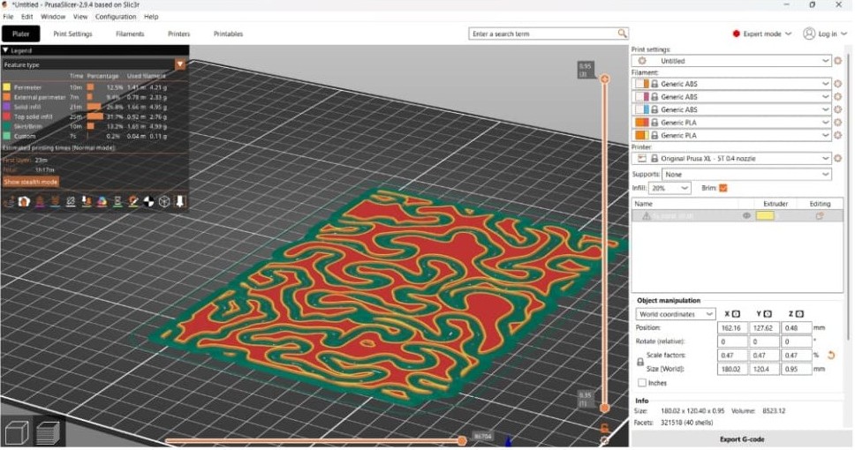
Task: Click the yellow extruder color swatch
Action: click(x=765, y=215)
